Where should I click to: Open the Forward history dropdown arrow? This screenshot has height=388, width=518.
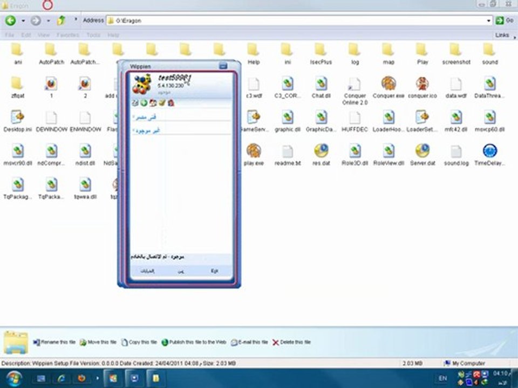point(48,21)
